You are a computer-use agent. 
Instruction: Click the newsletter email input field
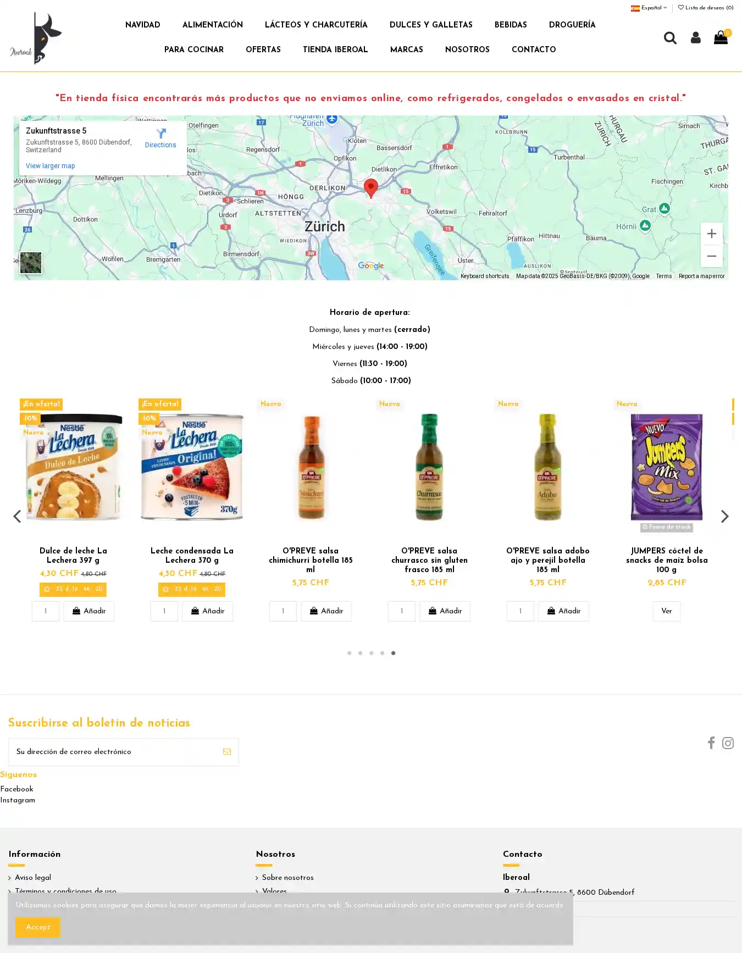pos(113,752)
